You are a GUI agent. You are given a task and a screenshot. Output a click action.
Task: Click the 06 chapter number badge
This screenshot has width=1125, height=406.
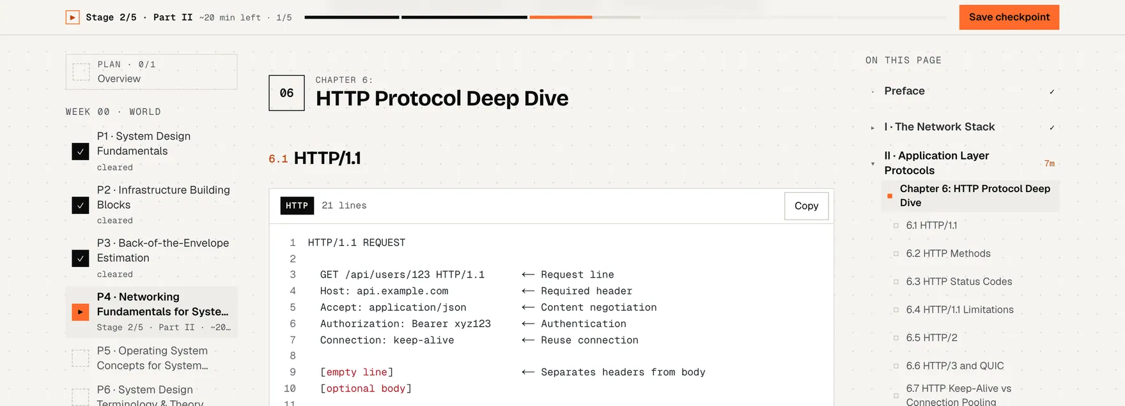coord(286,93)
